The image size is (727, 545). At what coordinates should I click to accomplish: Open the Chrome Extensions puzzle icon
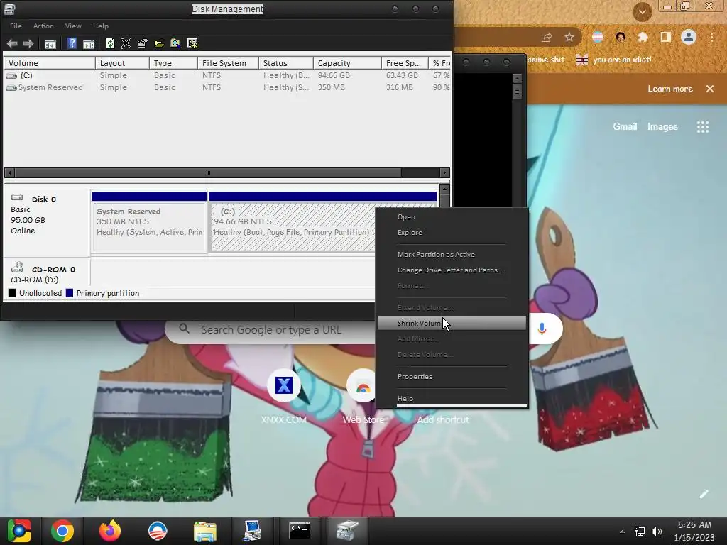coord(643,37)
